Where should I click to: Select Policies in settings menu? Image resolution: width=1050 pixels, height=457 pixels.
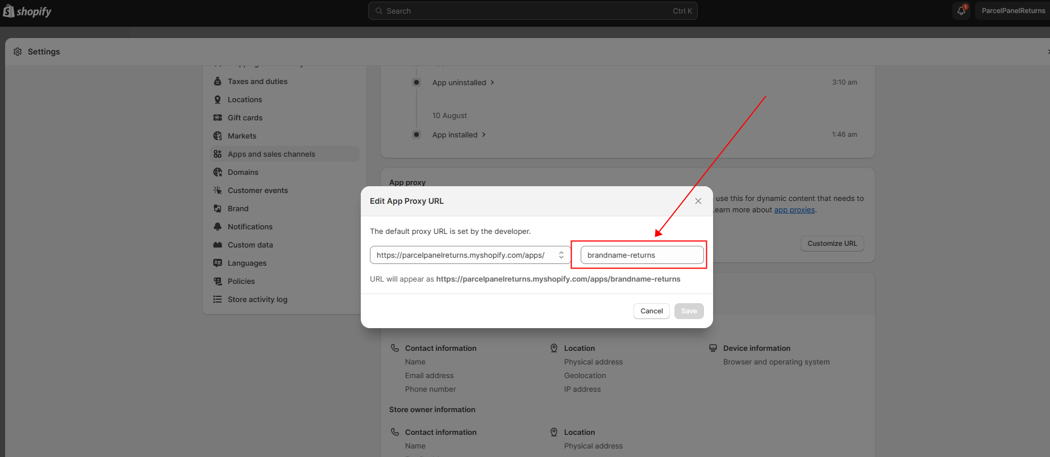241,281
